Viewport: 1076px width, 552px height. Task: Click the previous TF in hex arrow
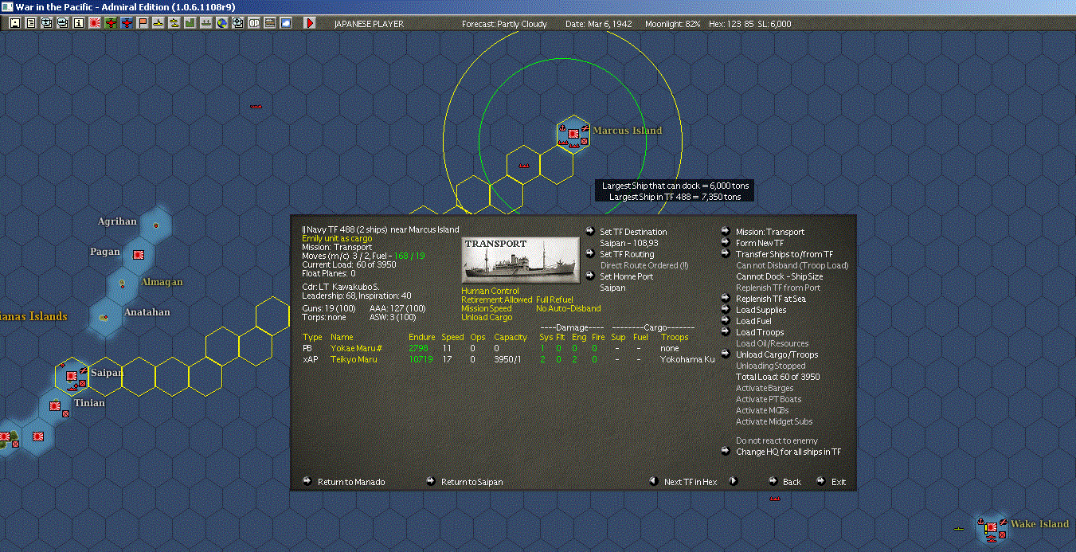(x=653, y=481)
